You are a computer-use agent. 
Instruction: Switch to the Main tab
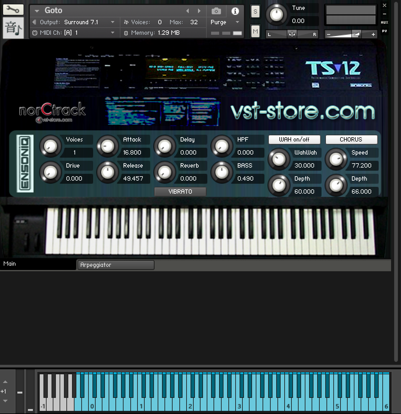coord(38,264)
